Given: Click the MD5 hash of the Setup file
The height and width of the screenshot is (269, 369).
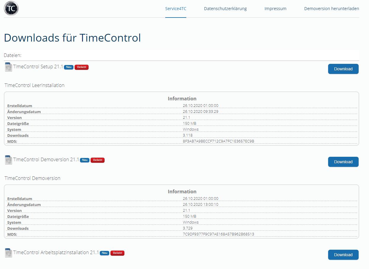Looking at the screenshot, I should pos(218,141).
